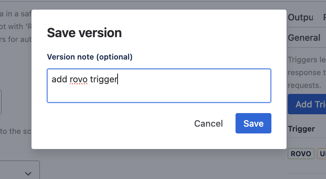Screen dimensions: 326x179
Task: Click the partially hidden box at left edge
Action: click(2, 102)
